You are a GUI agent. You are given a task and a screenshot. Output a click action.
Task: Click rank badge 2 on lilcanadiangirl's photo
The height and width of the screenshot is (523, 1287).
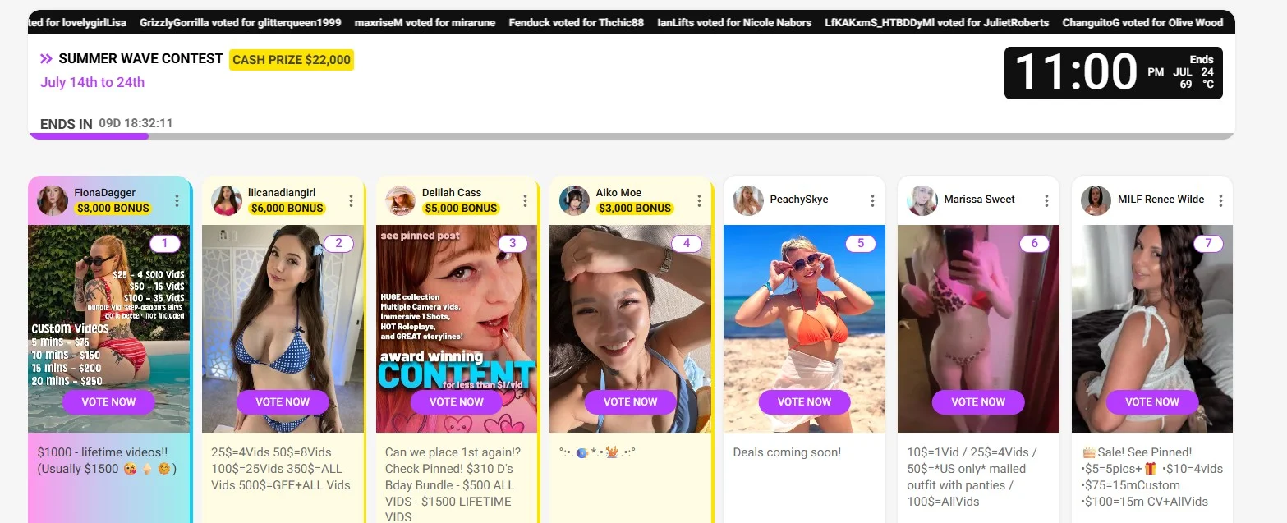(338, 243)
